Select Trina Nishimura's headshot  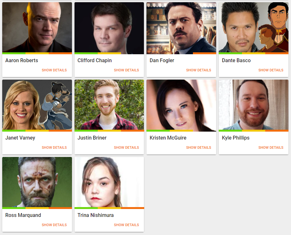coord(109,182)
